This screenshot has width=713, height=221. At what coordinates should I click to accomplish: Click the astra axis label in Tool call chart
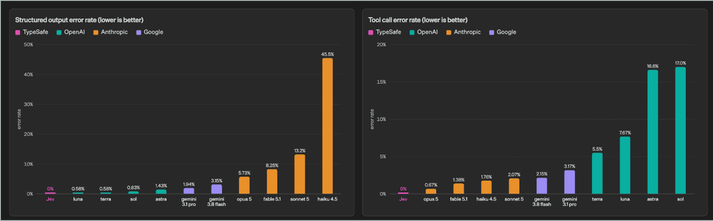[652, 200]
